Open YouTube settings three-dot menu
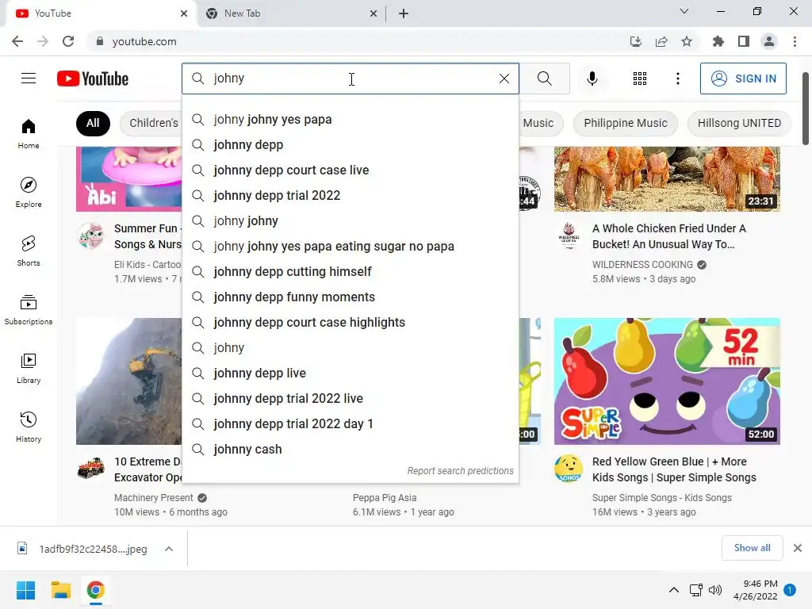 point(677,79)
